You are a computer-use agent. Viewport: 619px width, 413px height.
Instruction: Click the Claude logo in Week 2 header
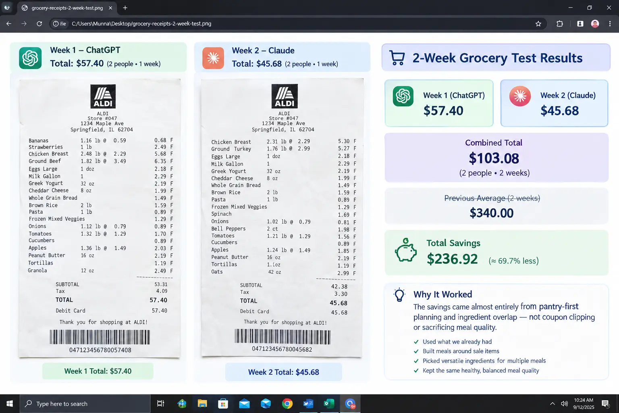click(213, 58)
